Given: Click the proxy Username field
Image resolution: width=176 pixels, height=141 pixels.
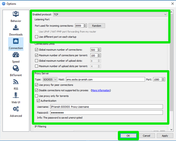Looking at the screenshot, I should (106, 107).
